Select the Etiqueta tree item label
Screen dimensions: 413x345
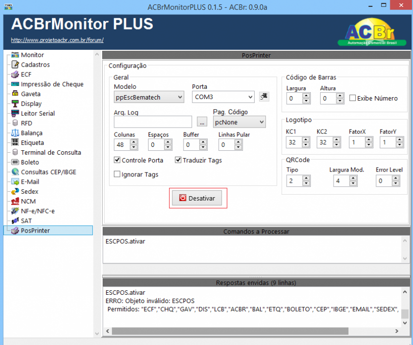(33, 142)
